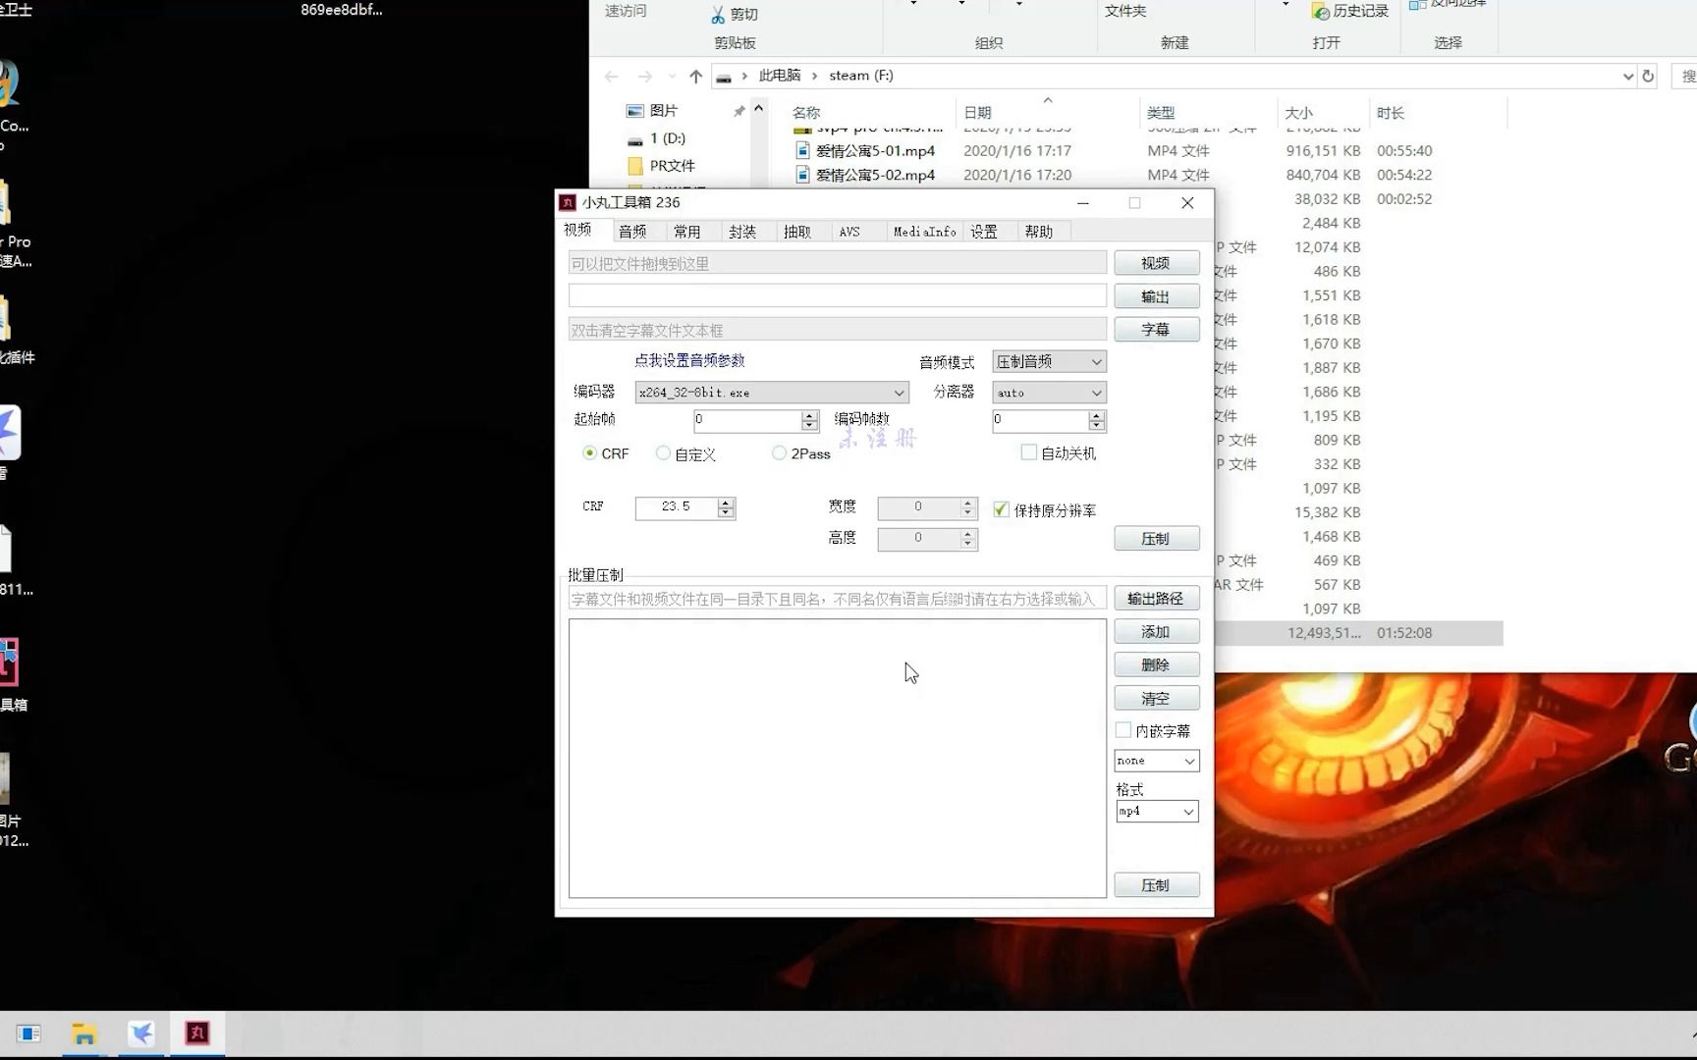
Task: Open the 帮助 tab
Action: click(x=1039, y=232)
